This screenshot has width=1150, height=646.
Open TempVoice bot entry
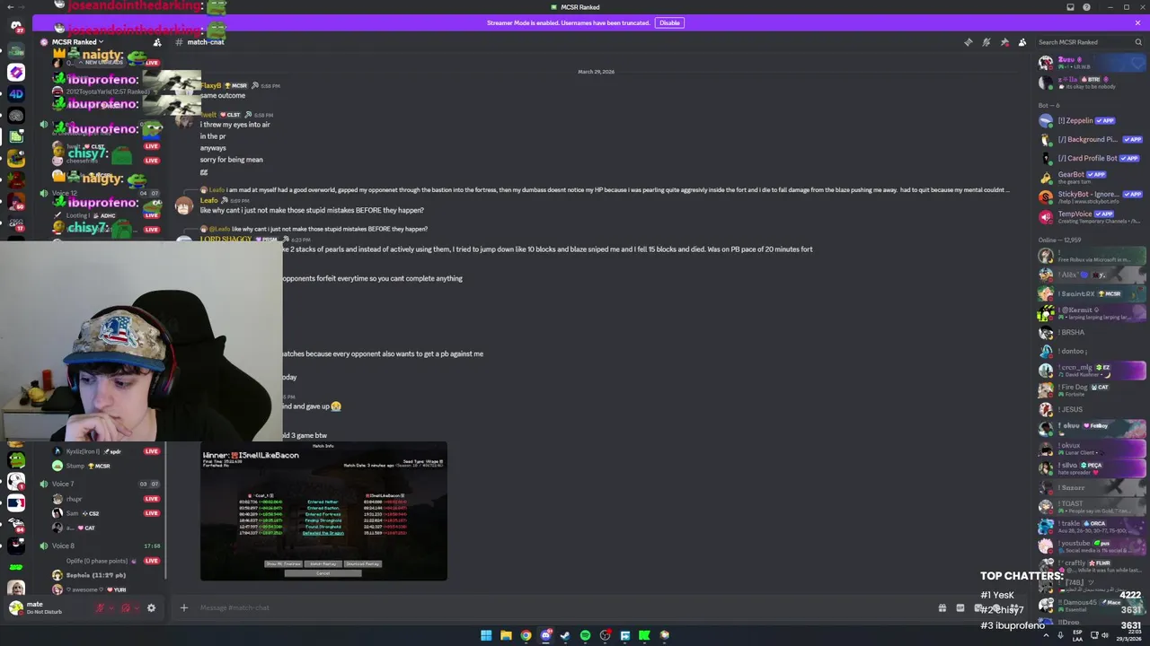click(1091, 216)
